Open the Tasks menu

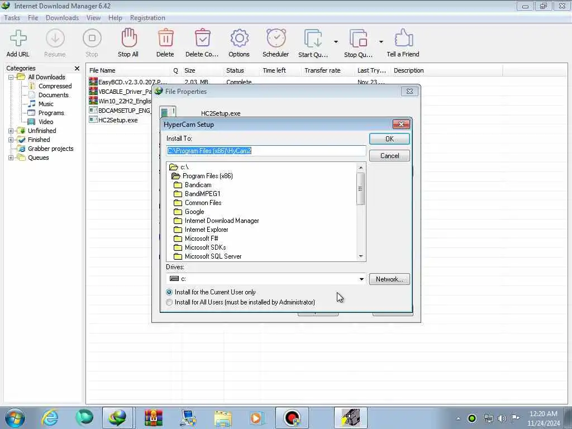[x=12, y=18]
